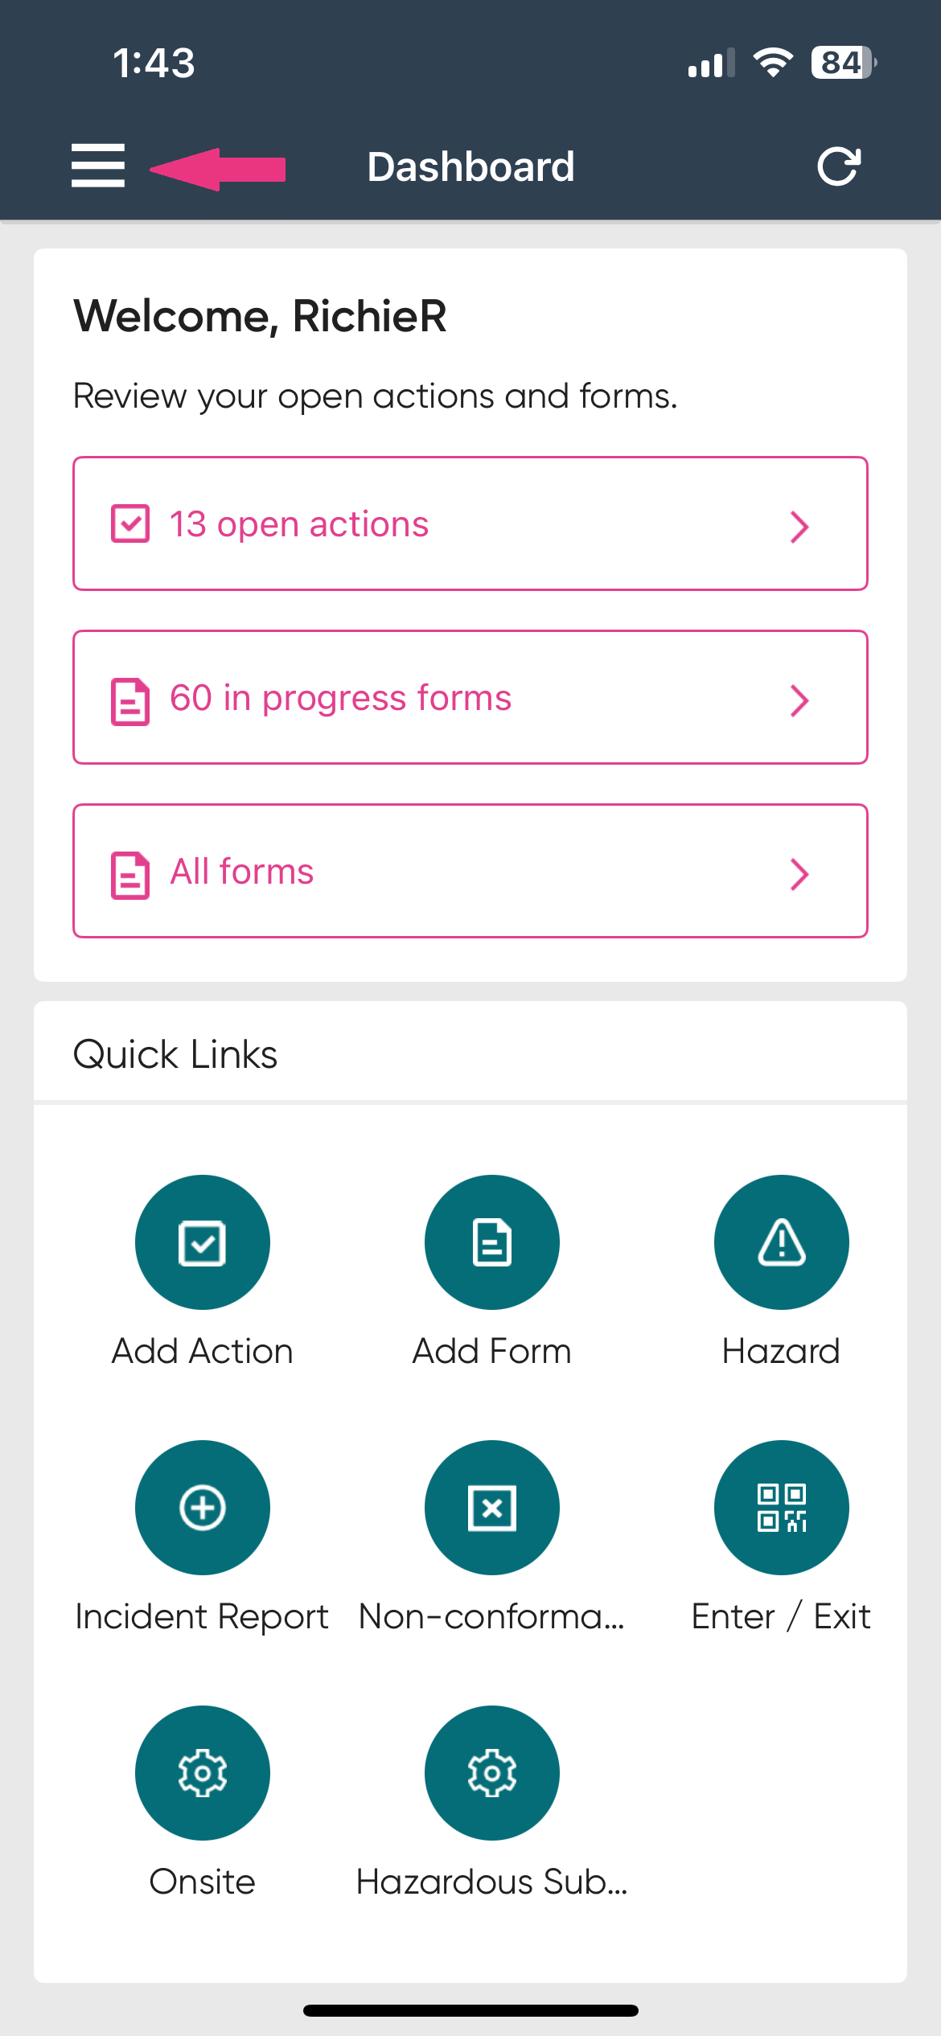941x2036 pixels.
Task: Tap the Add Action quick link icon
Action: pyautogui.click(x=202, y=1242)
